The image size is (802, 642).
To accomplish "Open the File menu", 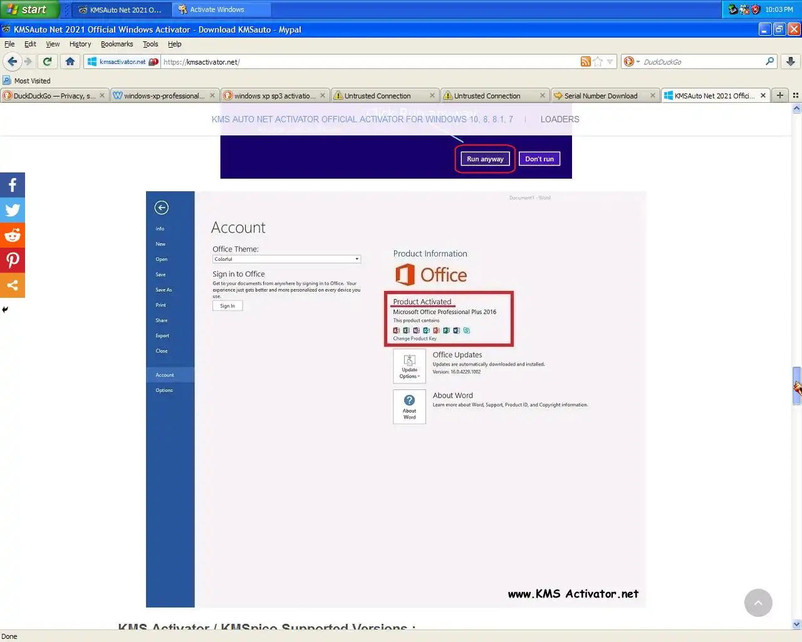I will tap(9, 44).
